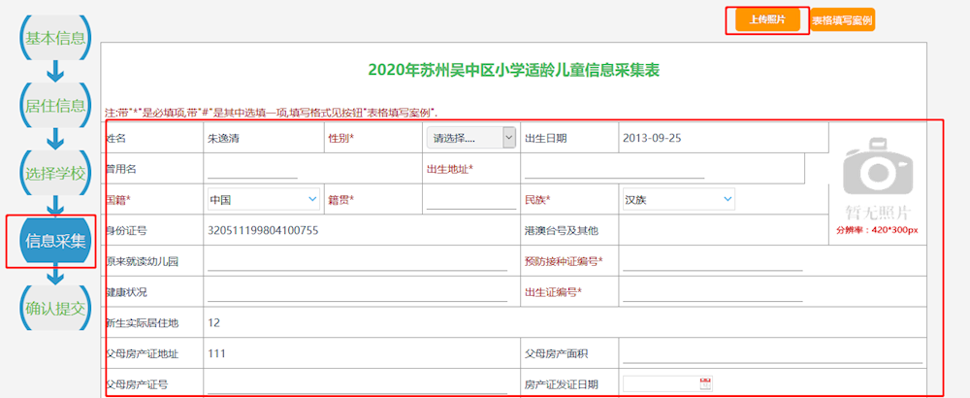
Task: Click the 暂无照片 caption
Action: point(877,214)
